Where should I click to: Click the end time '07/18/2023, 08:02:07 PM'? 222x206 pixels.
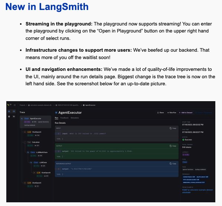coord(193,132)
